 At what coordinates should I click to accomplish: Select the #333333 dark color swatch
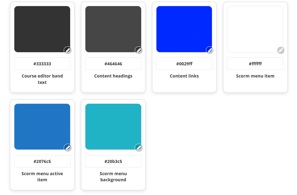[x=42, y=29]
